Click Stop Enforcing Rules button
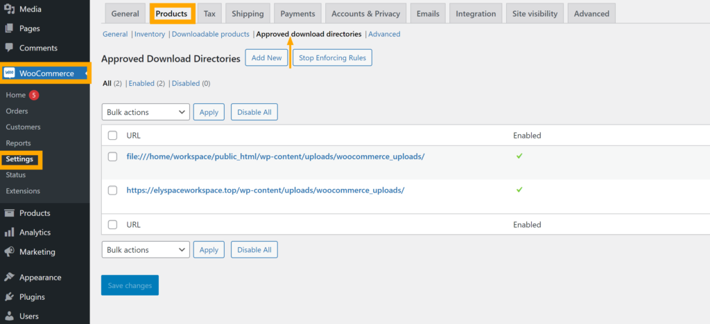 click(332, 58)
